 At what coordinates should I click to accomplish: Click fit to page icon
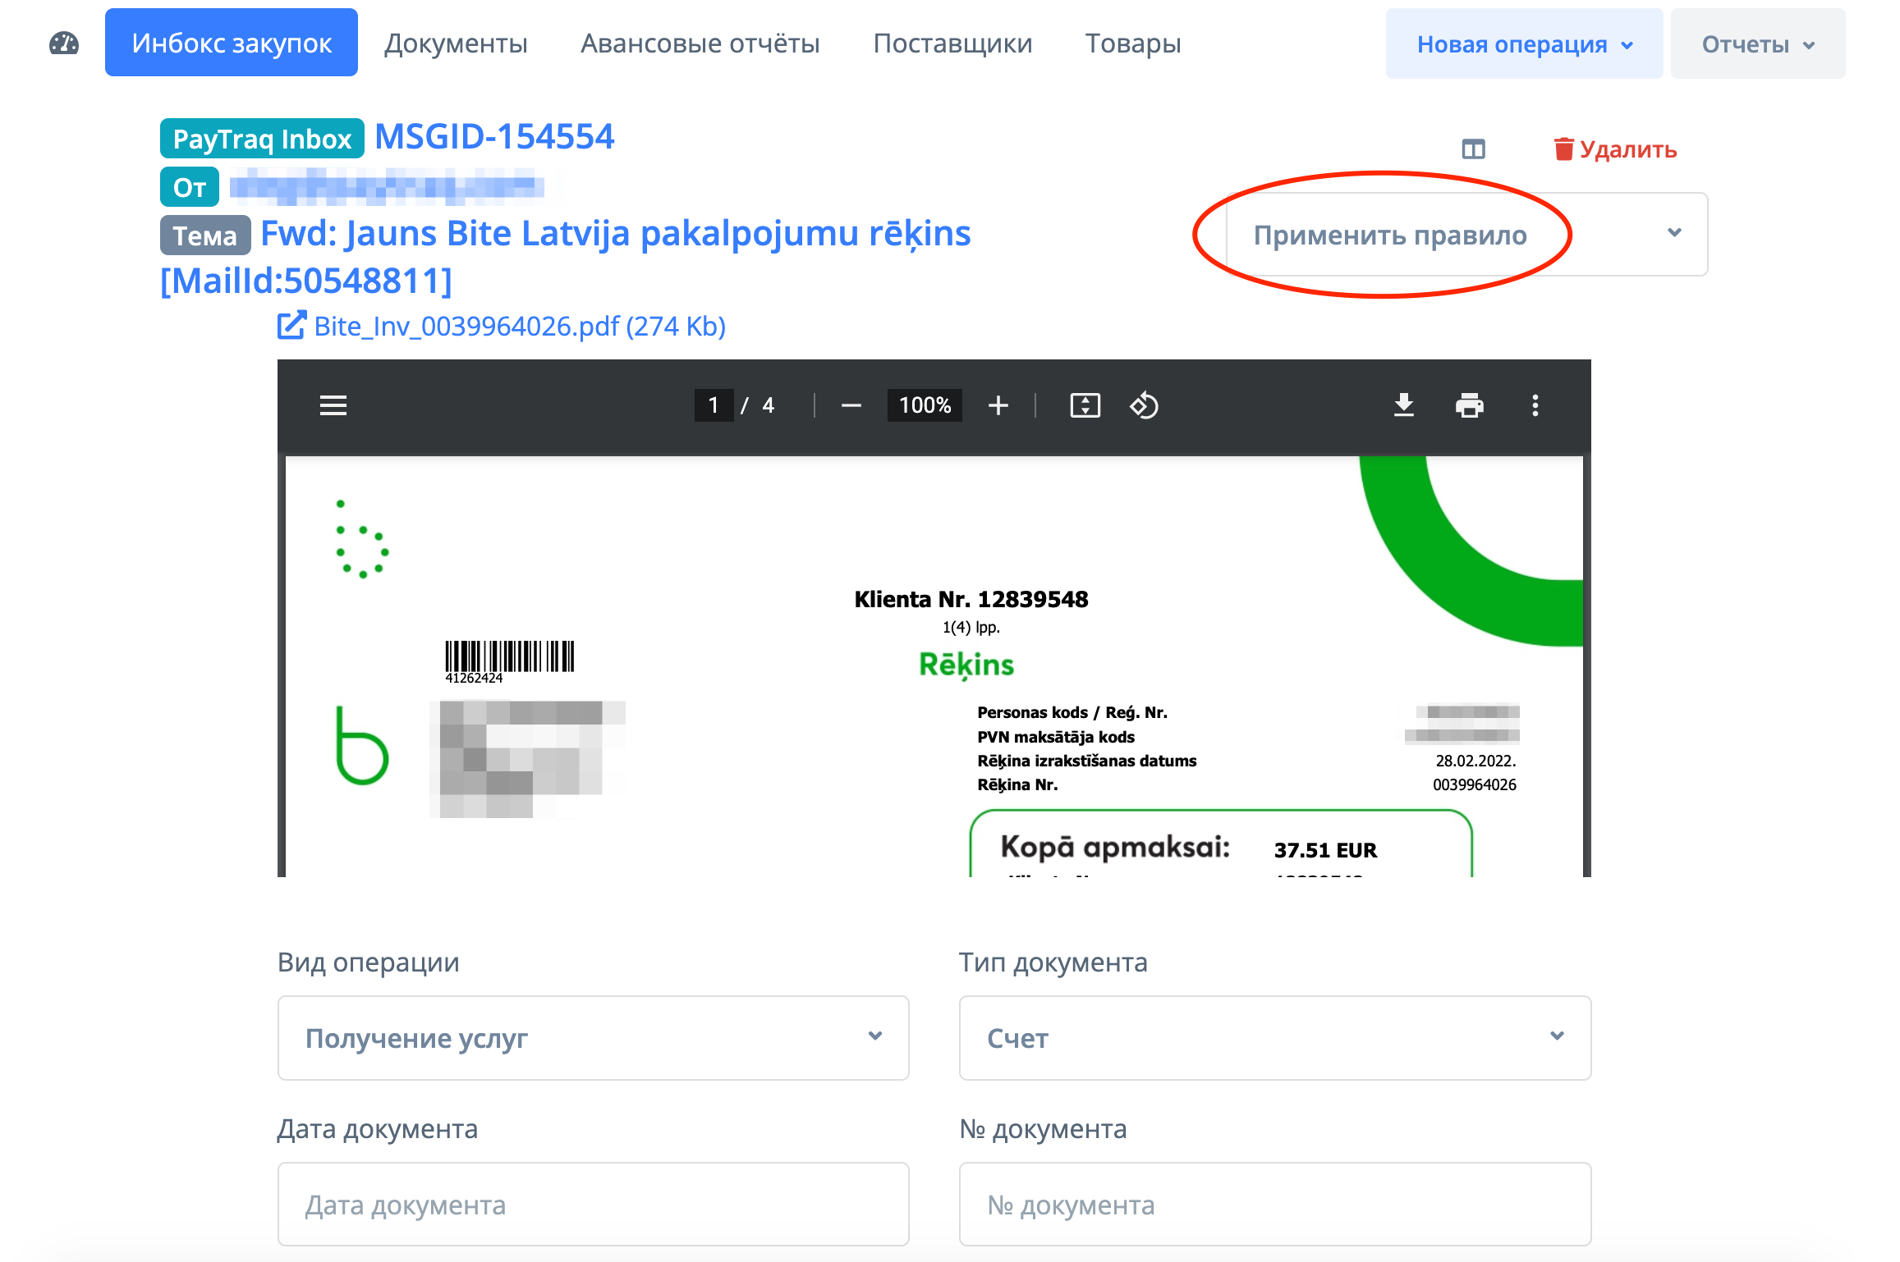(x=1085, y=405)
